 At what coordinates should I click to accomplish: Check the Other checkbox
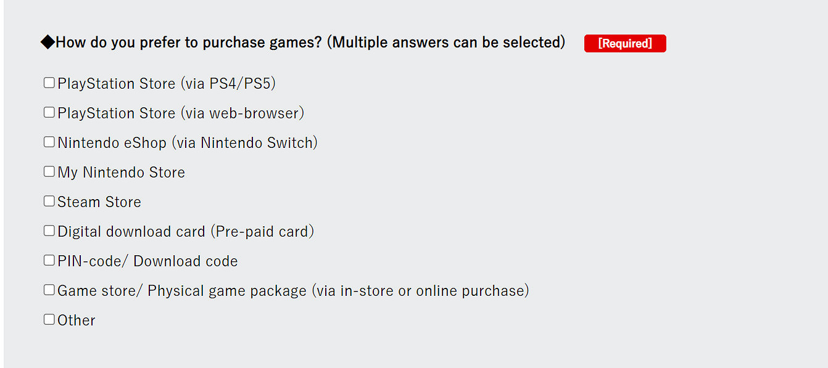coord(49,320)
